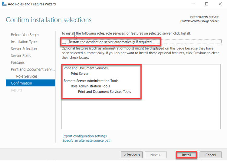Screen dimensions: 227x161
Task: Select Server Selection in sidebar
Action: click(x=24, y=49)
